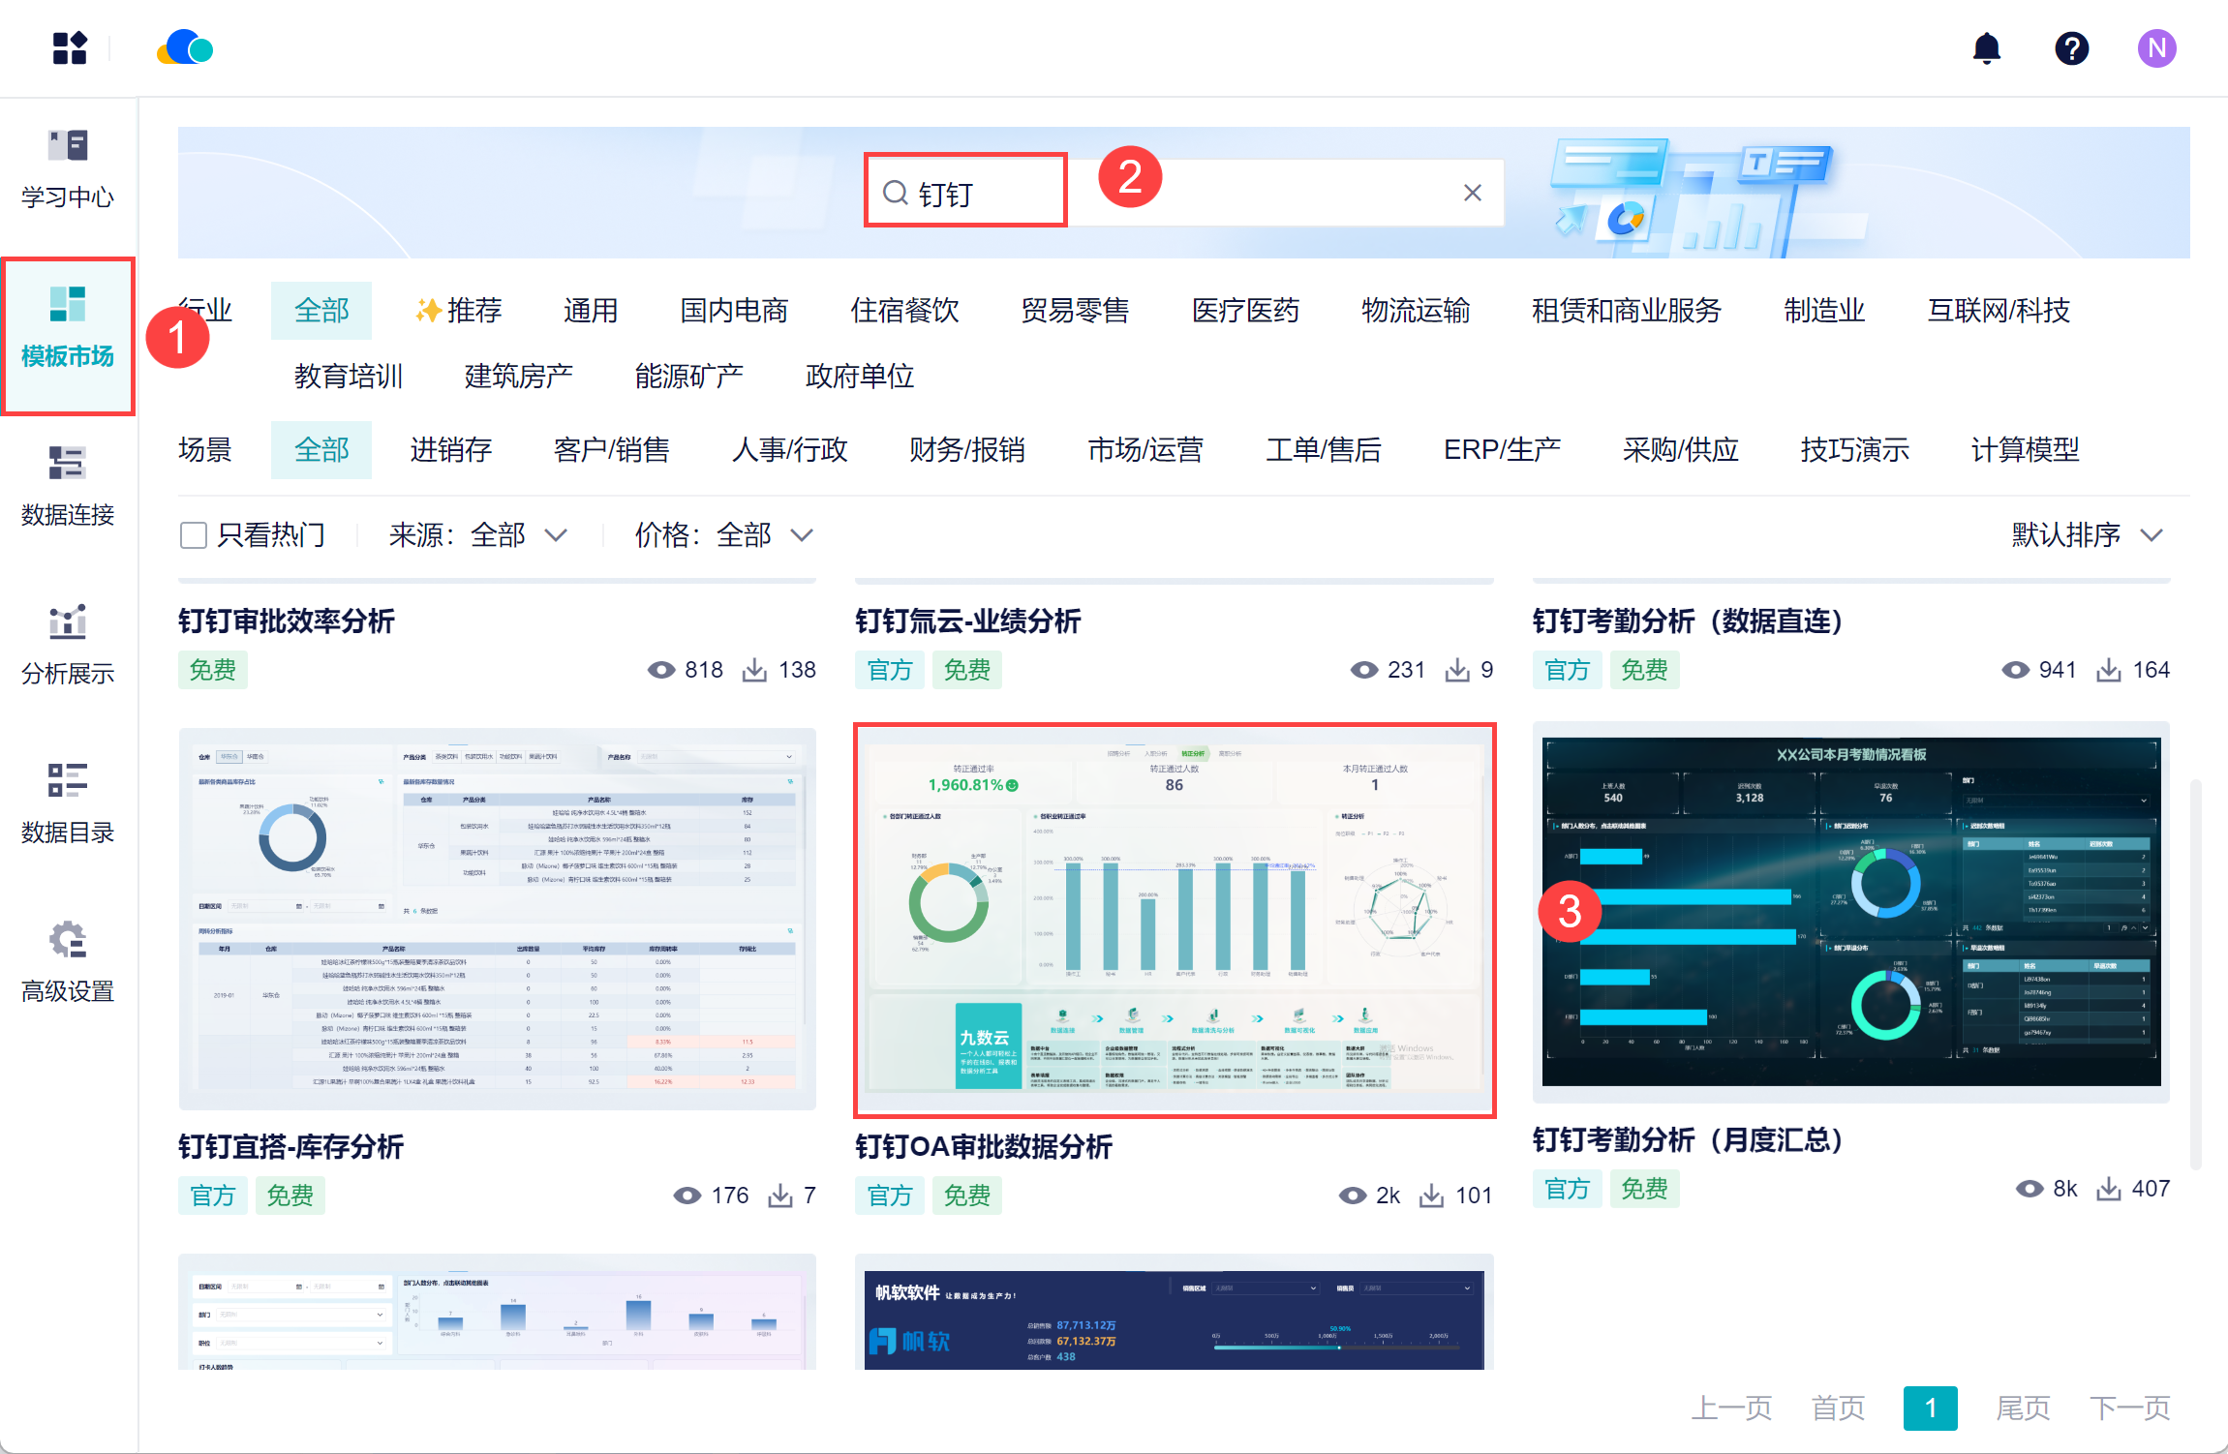Filter by ERP/生产 scenario
This screenshot has height=1454, width=2228.
click(x=1502, y=450)
